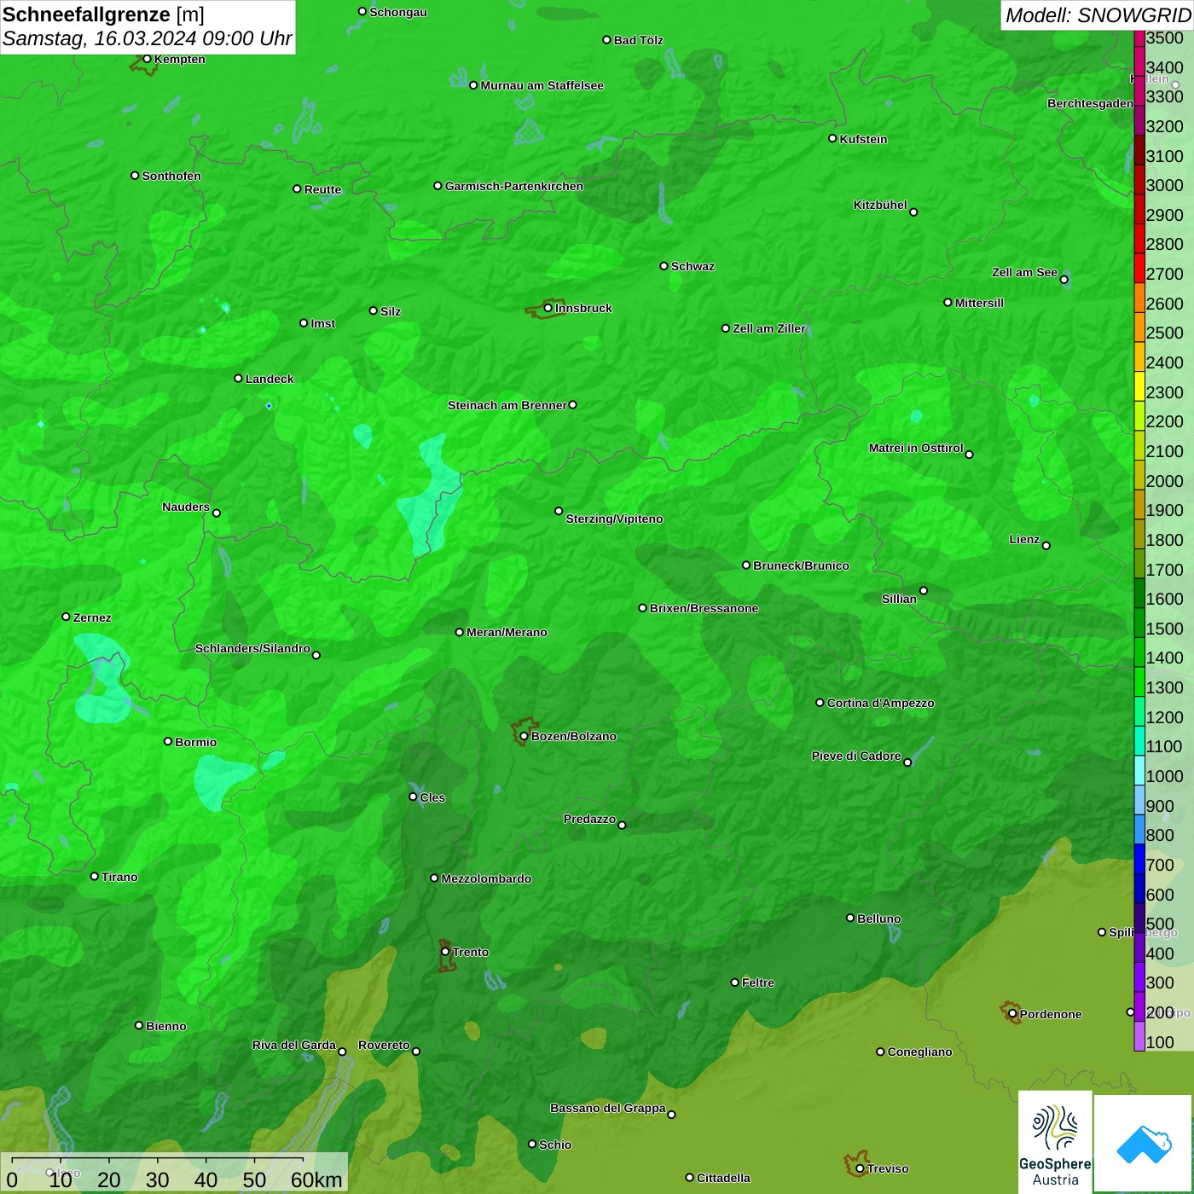1194x1194 pixels.
Task: Click the Landeck label
Action: tap(270, 379)
